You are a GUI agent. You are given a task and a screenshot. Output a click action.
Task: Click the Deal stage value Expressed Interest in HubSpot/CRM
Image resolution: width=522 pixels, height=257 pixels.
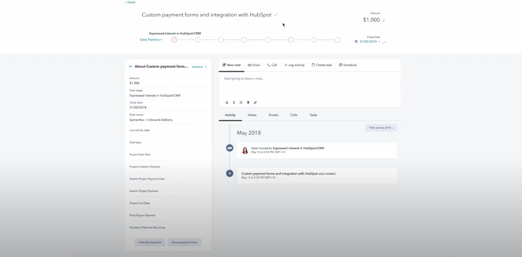(155, 96)
